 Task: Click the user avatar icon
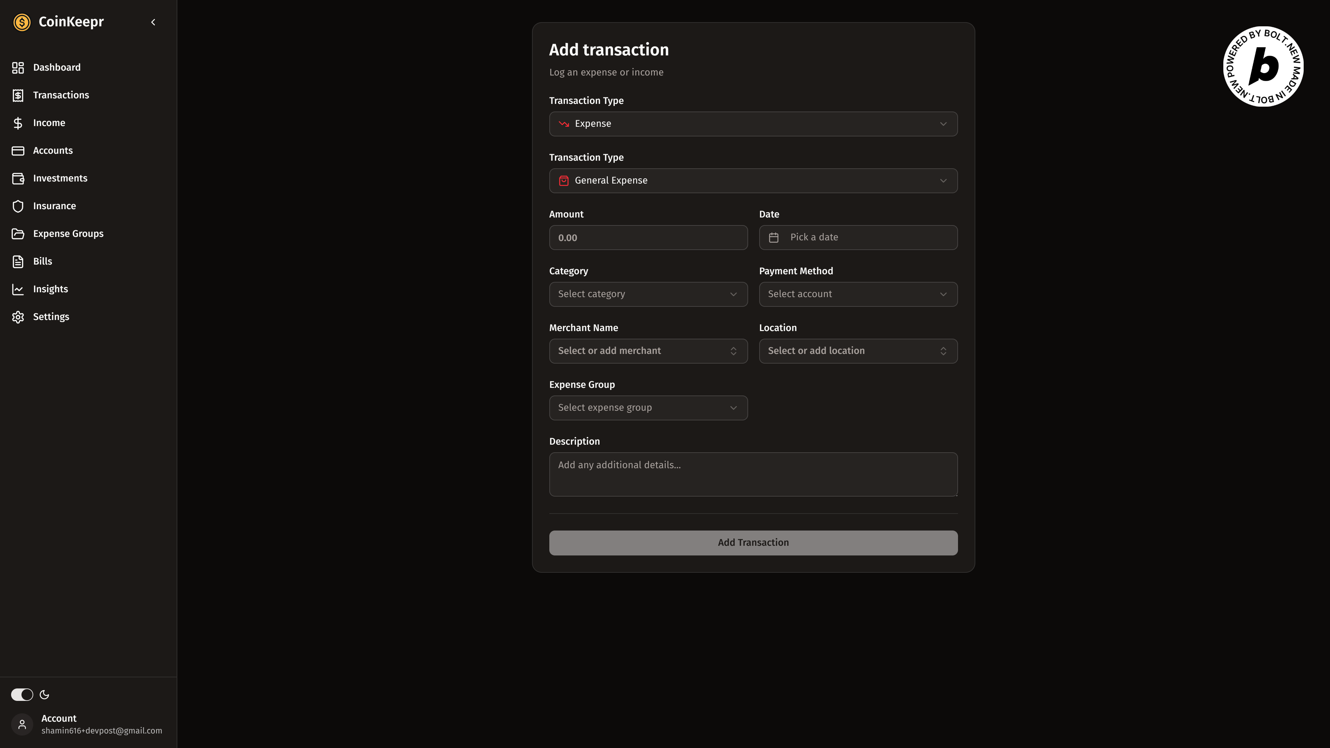(x=22, y=724)
